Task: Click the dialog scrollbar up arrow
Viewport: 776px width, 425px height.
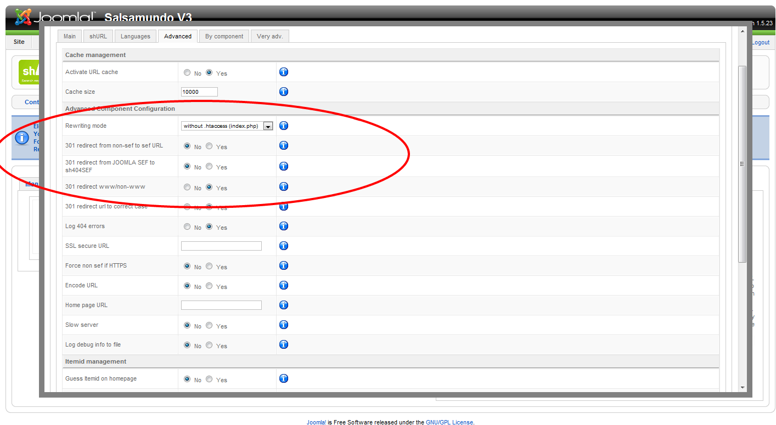Action: tap(743, 31)
